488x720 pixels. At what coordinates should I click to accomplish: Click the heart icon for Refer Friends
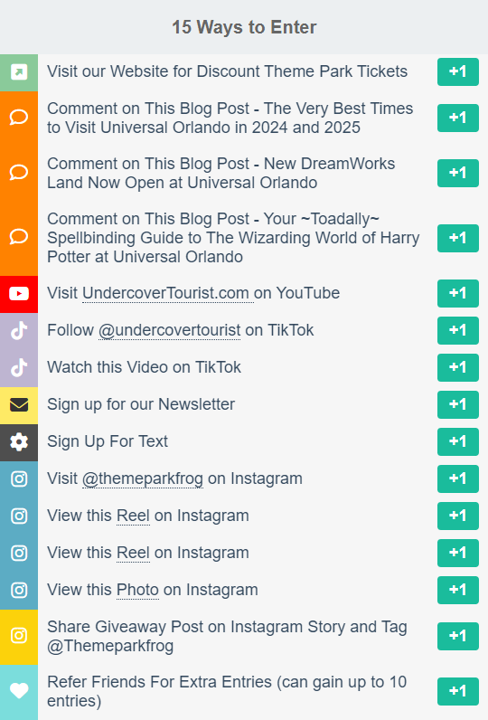tap(19, 691)
